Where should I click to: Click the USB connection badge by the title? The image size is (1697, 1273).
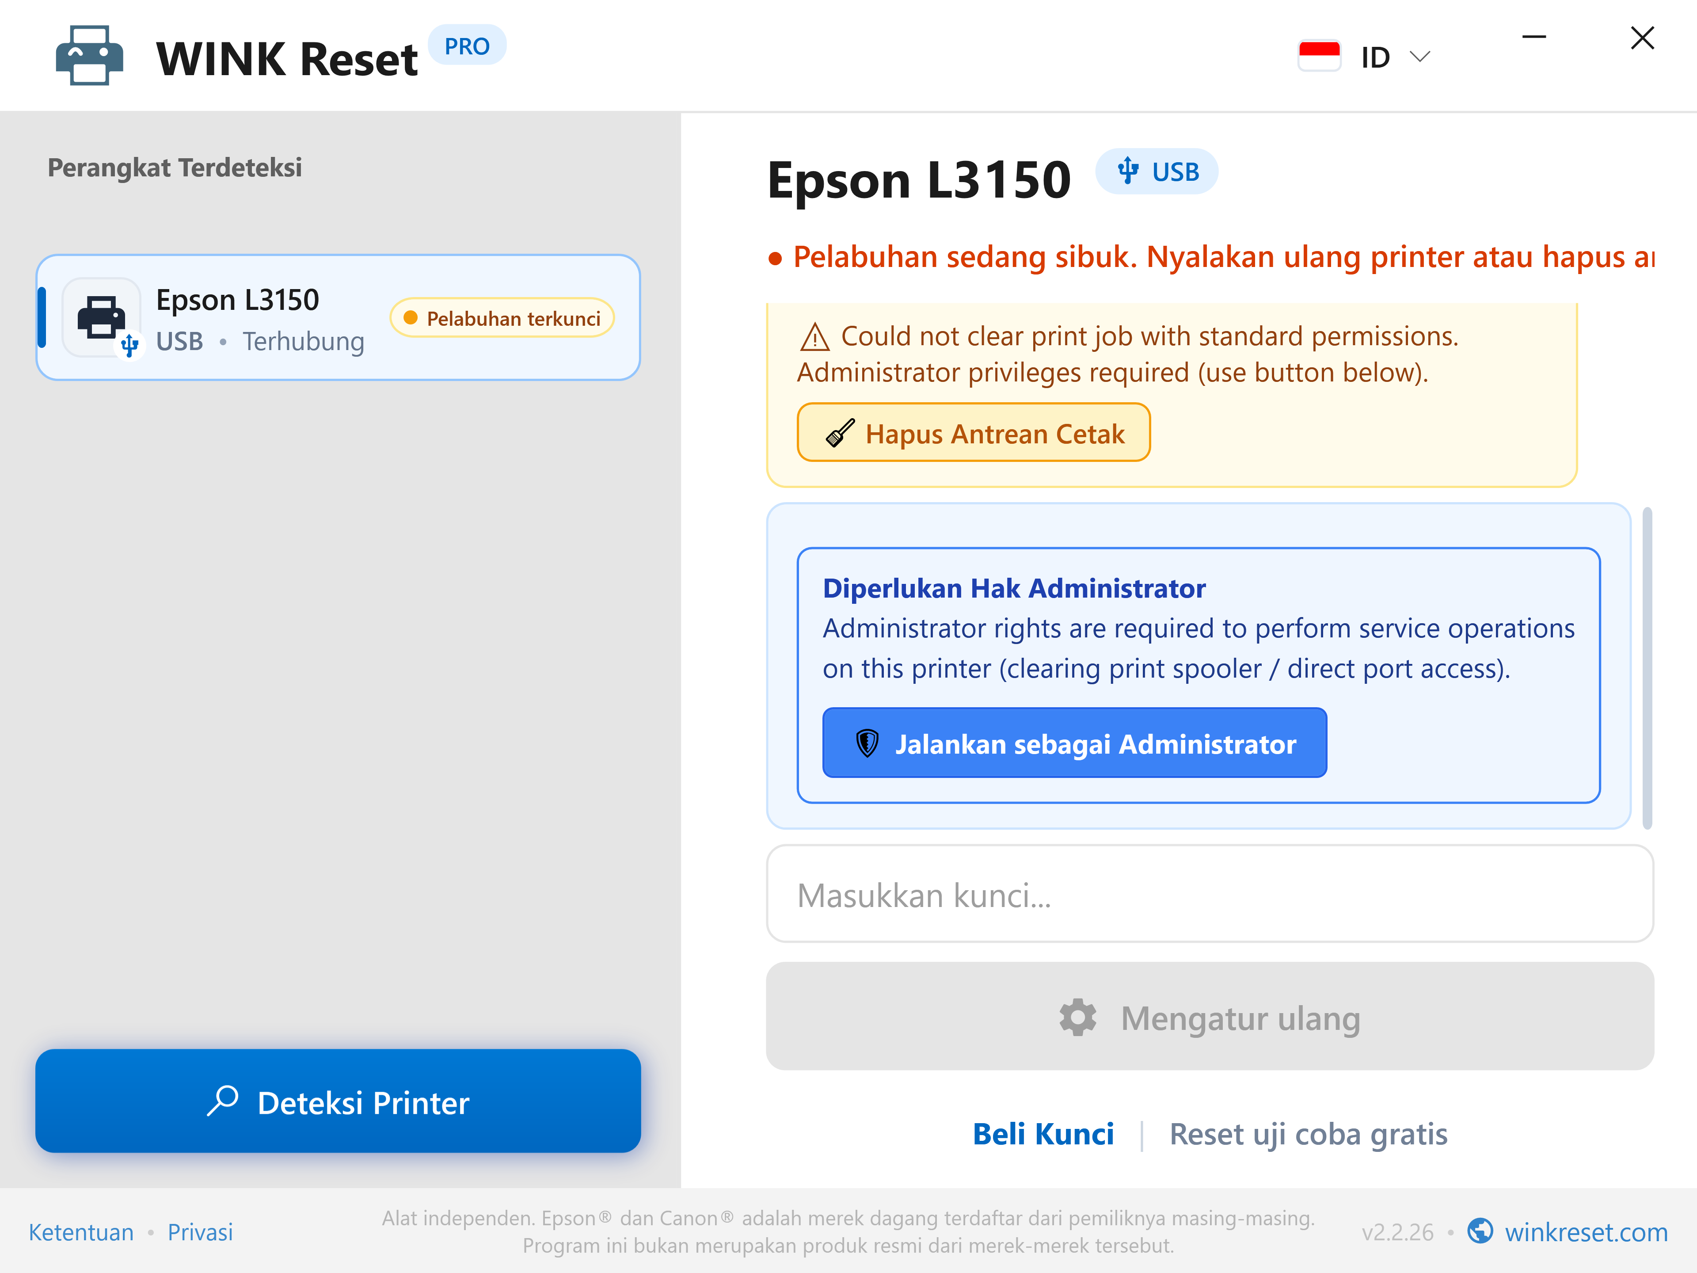1156,171
